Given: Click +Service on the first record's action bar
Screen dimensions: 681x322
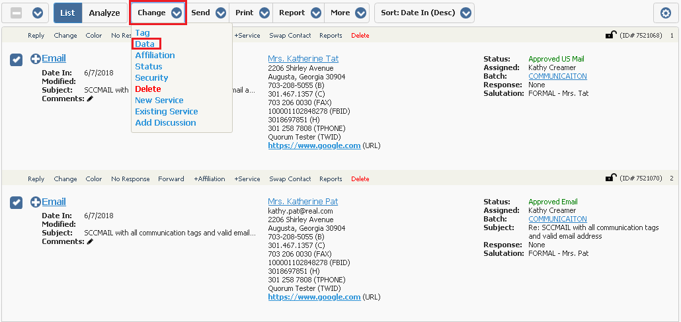Looking at the screenshot, I should pos(247,36).
